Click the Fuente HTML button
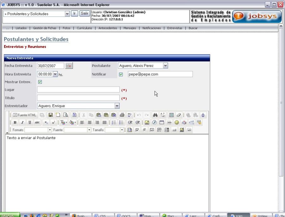Screen dimensions: 285x217 pos(25,115)
